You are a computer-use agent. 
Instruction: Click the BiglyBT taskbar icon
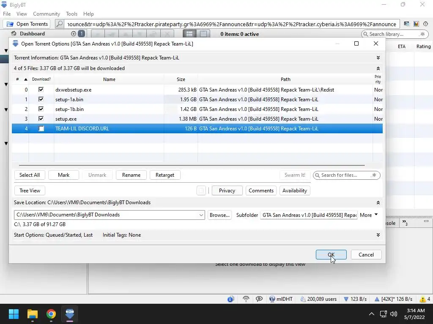click(70, 314)
